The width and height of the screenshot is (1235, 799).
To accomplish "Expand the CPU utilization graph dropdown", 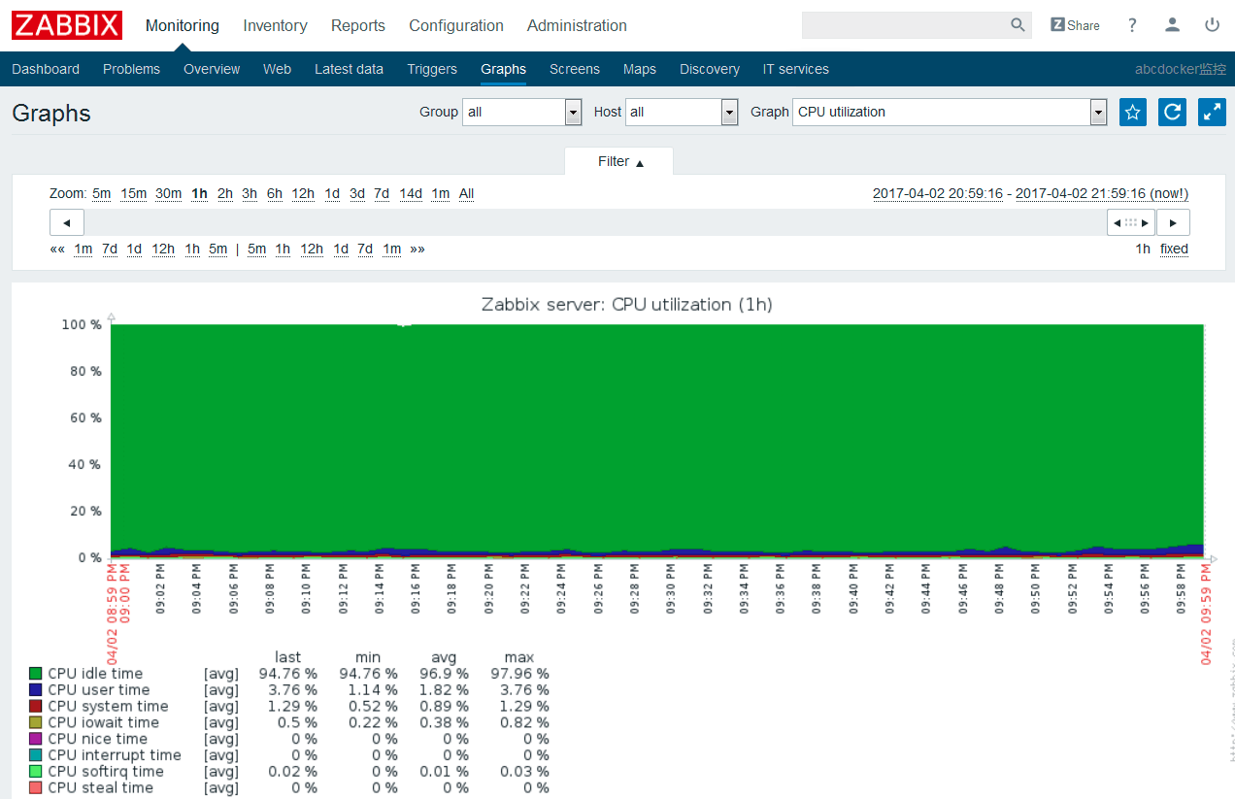I will pyautogui.click(x=950, y=112).
